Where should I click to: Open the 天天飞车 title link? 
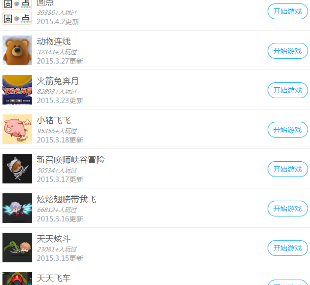point(54,278)
